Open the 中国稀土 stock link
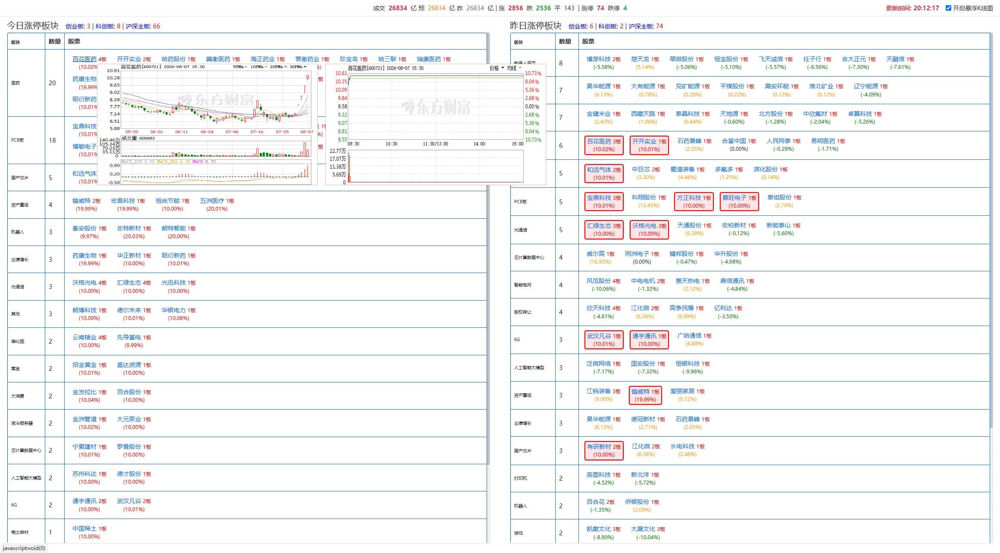1000x553 pixels. (84, 528)
